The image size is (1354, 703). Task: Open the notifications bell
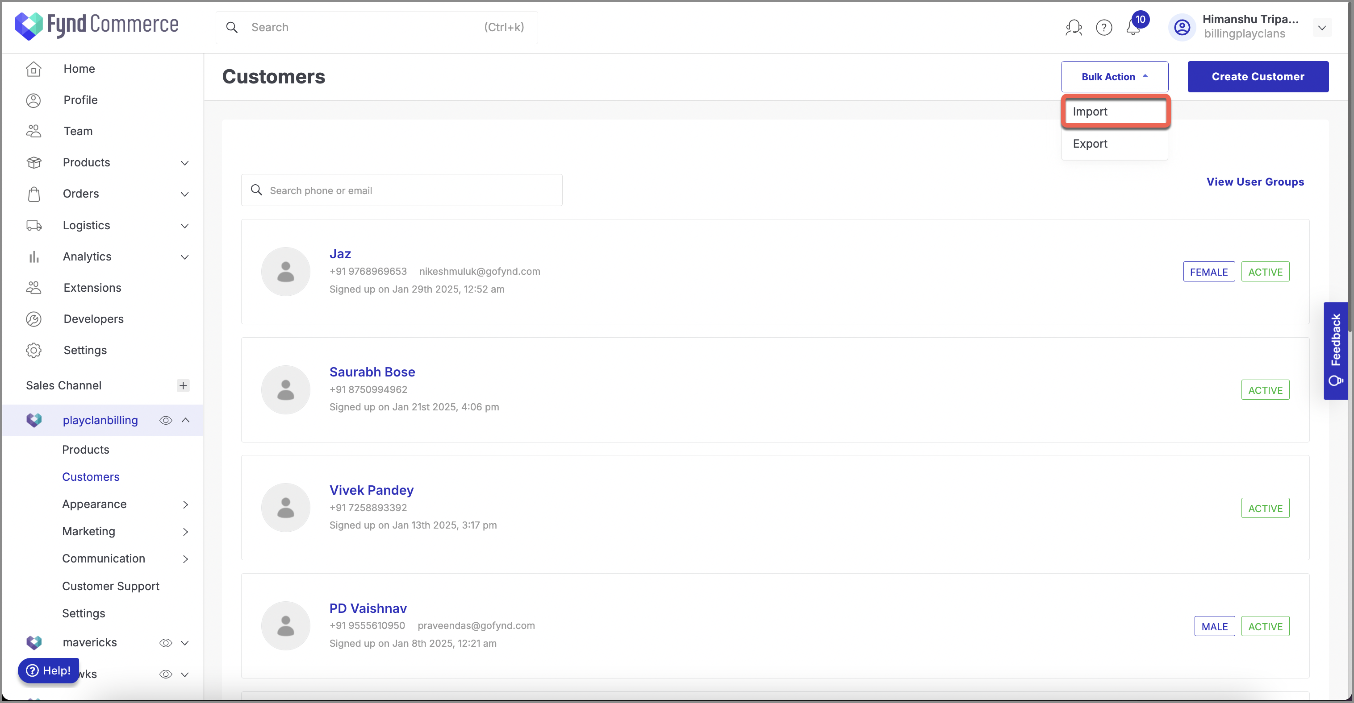click(1133, 27)
